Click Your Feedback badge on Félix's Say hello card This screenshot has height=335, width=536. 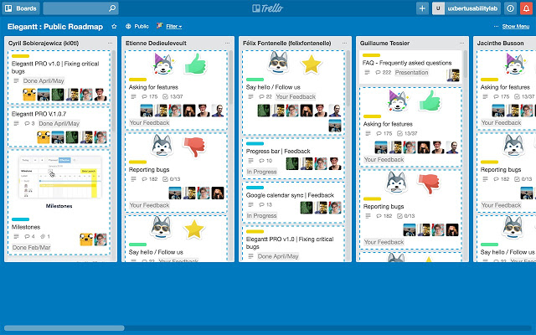click(296, 97)
